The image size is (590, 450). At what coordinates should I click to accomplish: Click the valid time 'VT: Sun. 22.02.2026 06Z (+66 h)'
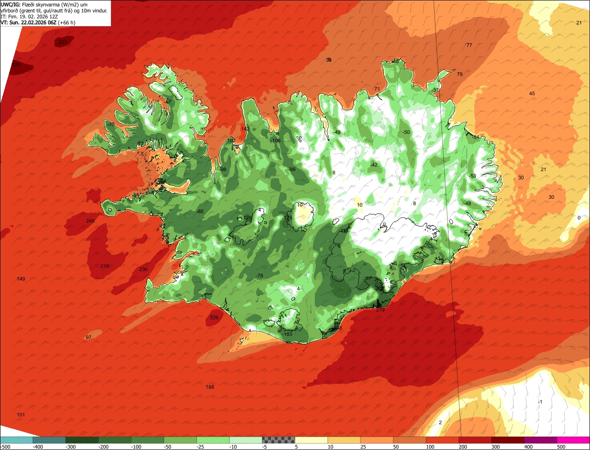point(38,22)
